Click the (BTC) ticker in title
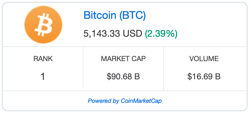This screenshot has width=251, height=114. pyautogui.click(x=133, y=16)
